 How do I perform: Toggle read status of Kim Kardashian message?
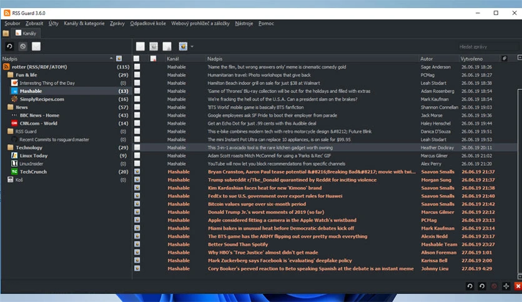point(137,188)
